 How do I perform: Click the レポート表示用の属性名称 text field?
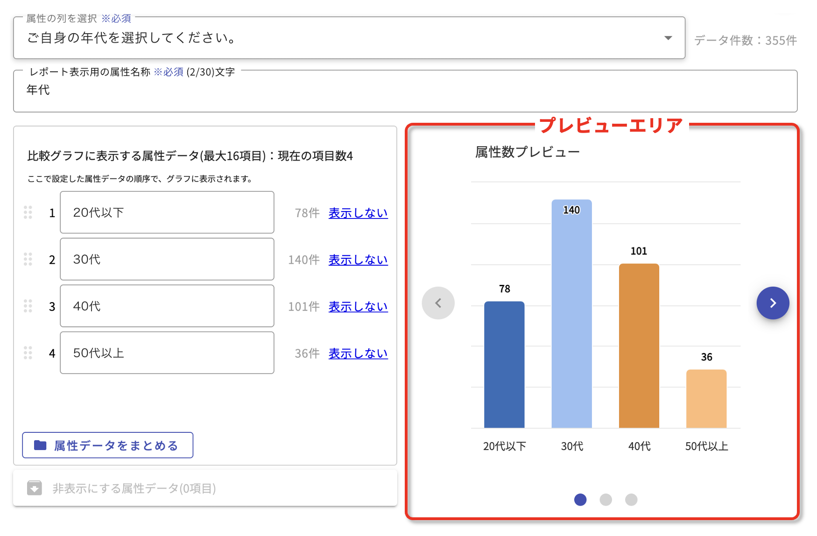pos(405,91)
